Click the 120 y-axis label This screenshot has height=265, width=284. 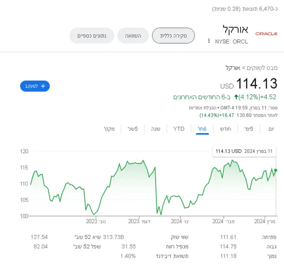tap(24, 151)
